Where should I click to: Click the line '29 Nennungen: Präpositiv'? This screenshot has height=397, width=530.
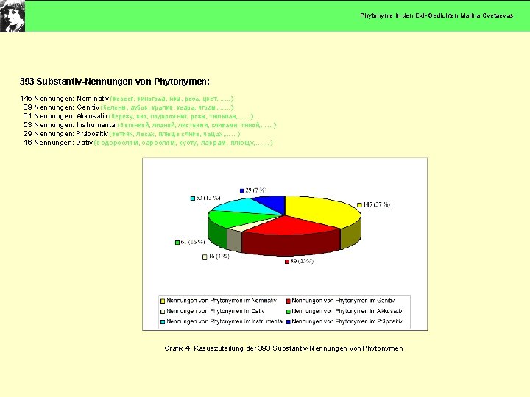(x=66, y=134)
